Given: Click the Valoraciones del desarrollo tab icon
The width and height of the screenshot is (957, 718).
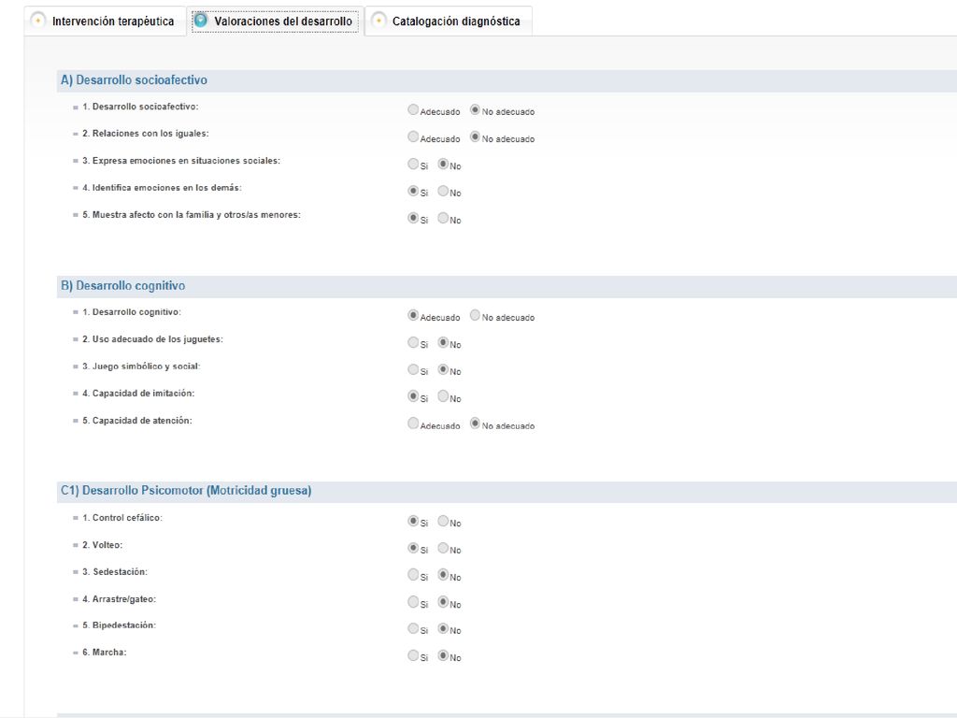Looking at the screenshot, I should [200, 21].
